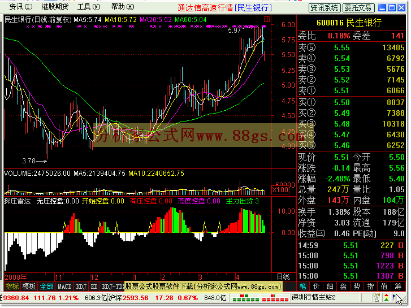Select the 模板 tab

coord(29,287)
